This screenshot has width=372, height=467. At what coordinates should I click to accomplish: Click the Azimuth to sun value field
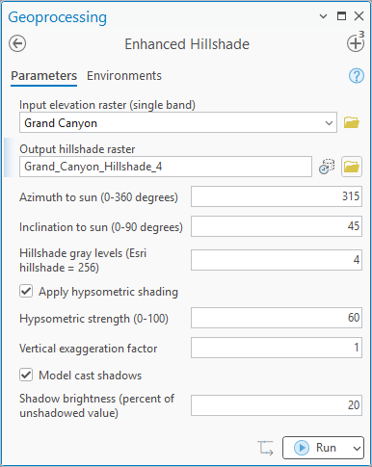click(x=277, y=196)
